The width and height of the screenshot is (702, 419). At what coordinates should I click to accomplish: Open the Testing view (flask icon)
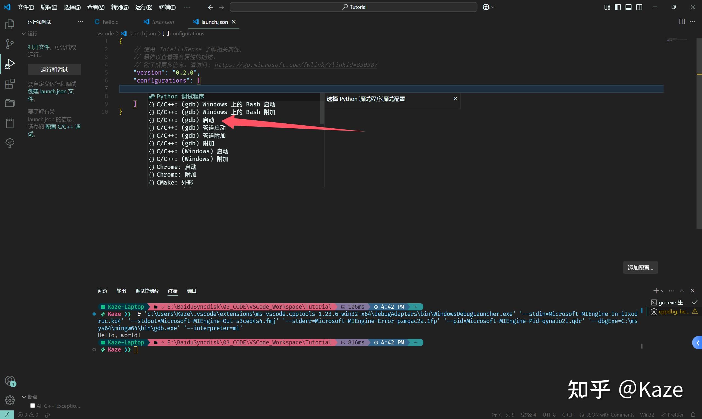tap(10, 143)
